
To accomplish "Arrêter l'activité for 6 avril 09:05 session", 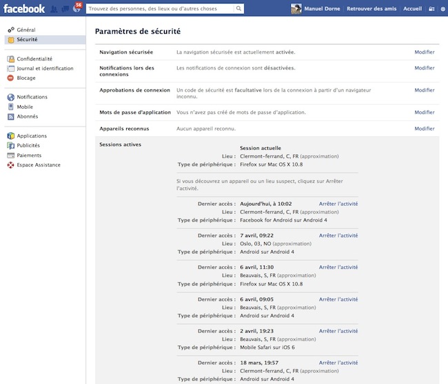I will (338, 299).
